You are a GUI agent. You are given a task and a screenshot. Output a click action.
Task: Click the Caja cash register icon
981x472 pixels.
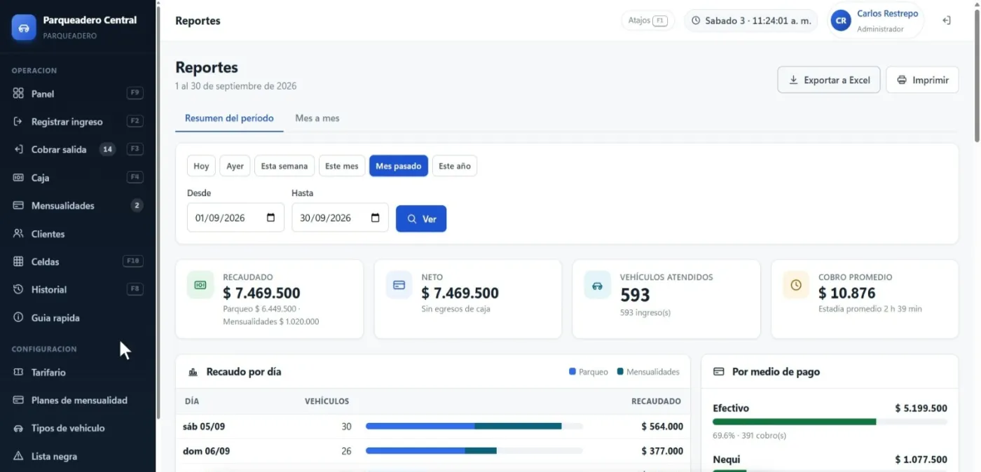pos(18,177)
